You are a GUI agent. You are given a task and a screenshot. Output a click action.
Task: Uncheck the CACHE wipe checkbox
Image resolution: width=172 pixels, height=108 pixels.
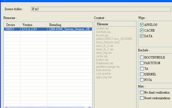(142, 30)
